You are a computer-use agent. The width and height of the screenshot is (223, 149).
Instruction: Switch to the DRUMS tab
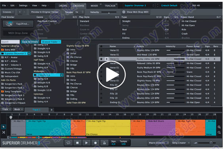point(63,6)
